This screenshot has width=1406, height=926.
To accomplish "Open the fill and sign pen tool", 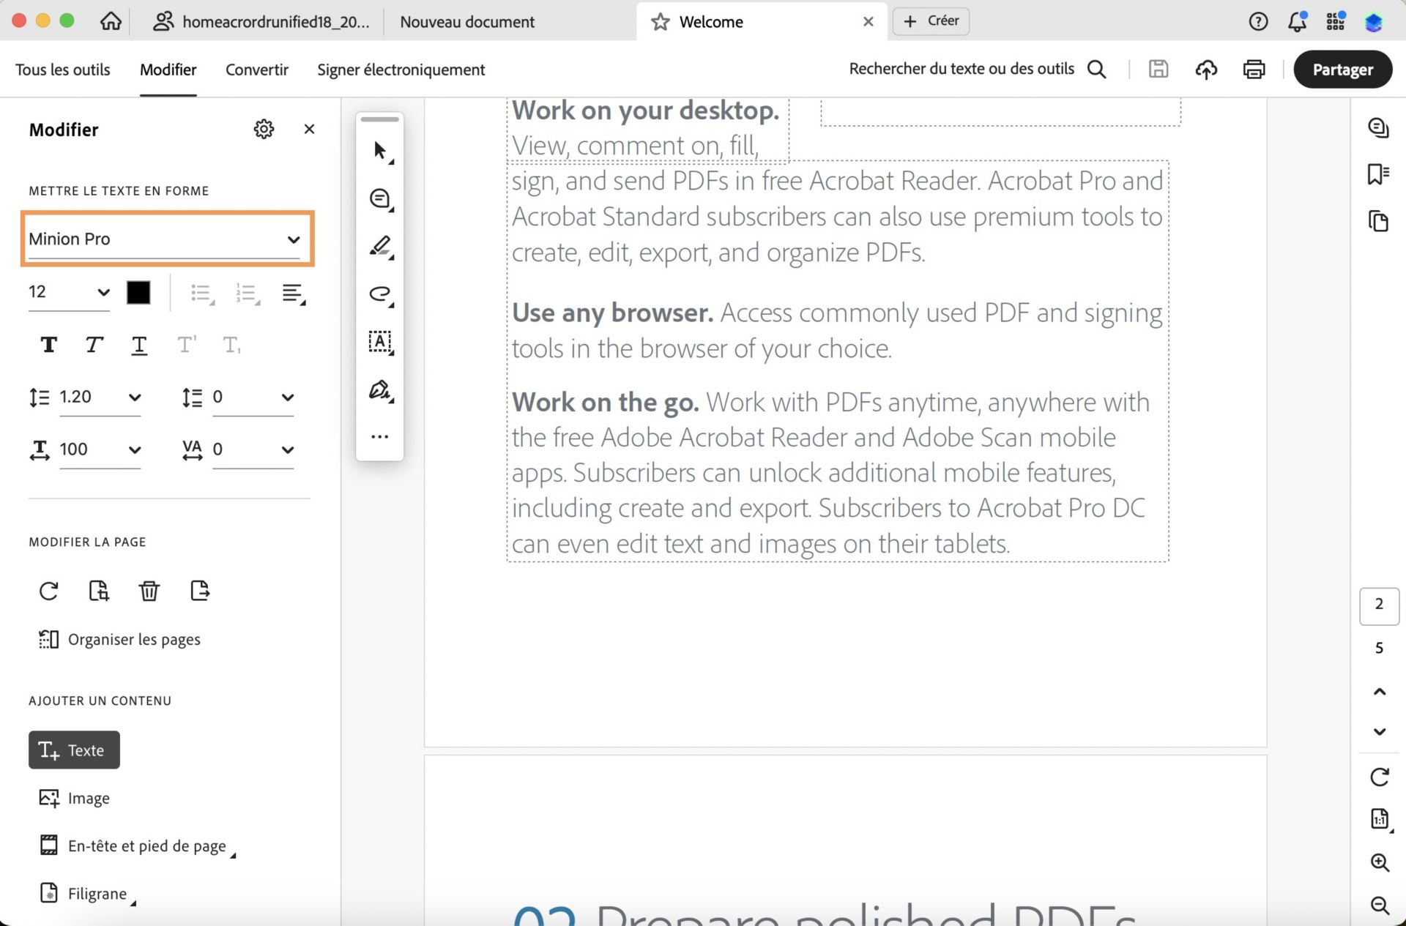I will click(x=379, y=389).
